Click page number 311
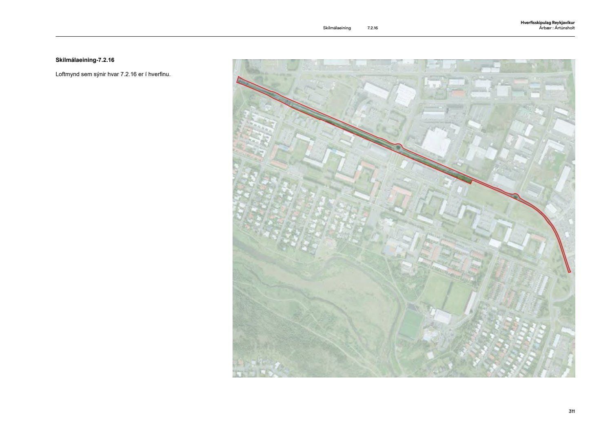612x432 pixels. (x=572, y=411)
